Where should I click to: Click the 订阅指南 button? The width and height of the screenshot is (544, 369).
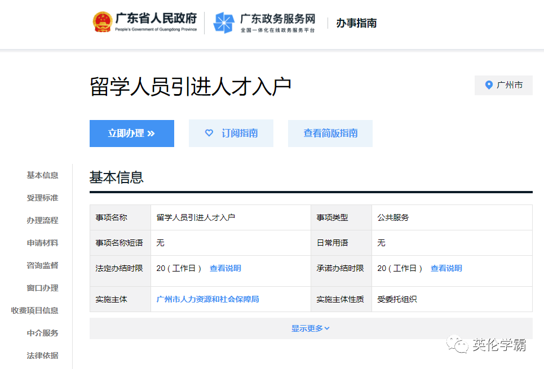(x=231, y=134)
